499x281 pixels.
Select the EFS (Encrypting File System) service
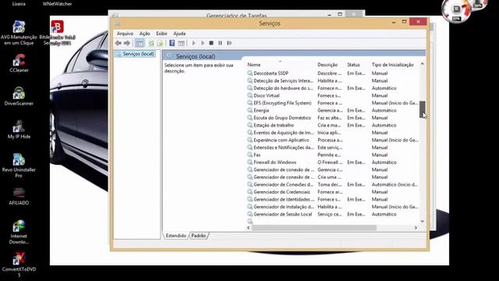(x=333, y=103)
